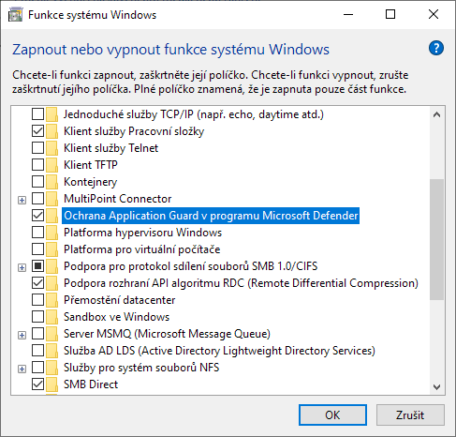The image size is (456, 437).
Task: Select 'Kontejnery' feature name
Action: point(90,182)
